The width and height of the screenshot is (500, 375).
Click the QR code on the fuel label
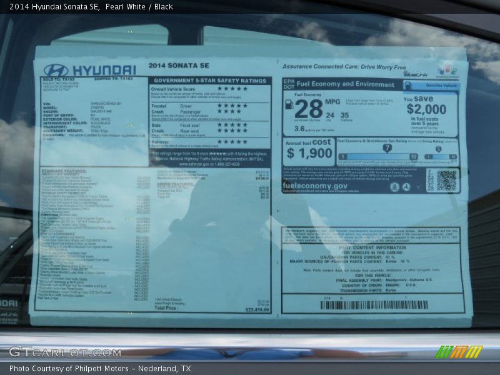coord(446,180)
